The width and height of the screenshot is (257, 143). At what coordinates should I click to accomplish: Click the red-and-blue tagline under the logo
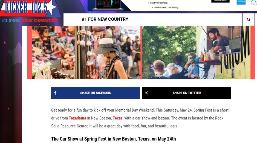[x=30, y=21]
